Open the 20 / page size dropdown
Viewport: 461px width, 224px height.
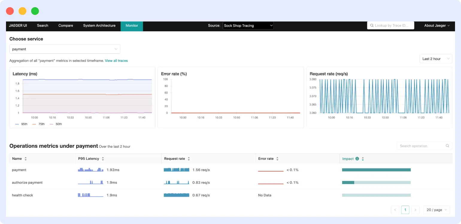437,210
